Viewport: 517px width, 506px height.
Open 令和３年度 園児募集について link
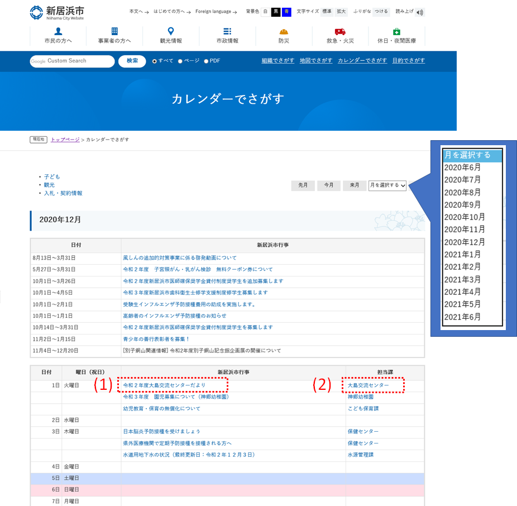176,397
